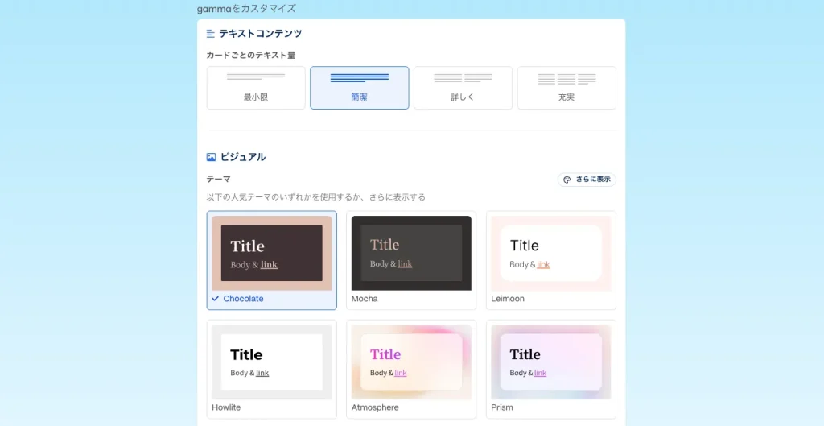Screen dimensions: 824x426
Task: Pick the Leimoon theme card
Action: click(x=550, y=260)
